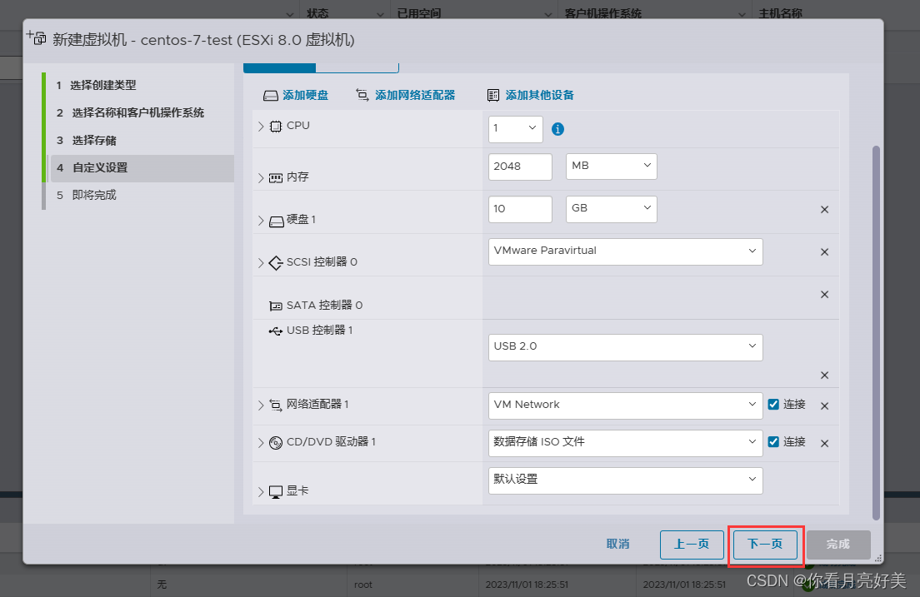The image size is (920, 597).
Task: Click the greyed Finish button
Action: (838, 545)
